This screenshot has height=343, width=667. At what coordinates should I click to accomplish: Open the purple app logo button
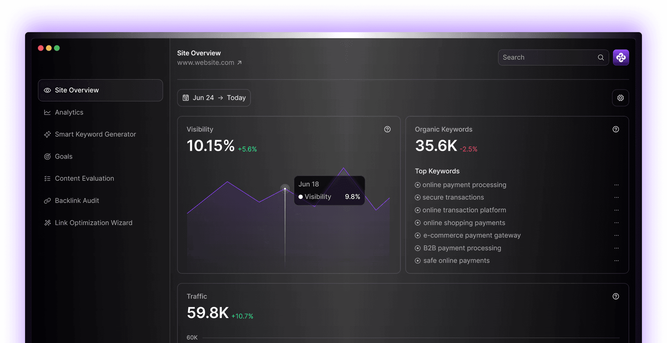[x=621, y=57]
